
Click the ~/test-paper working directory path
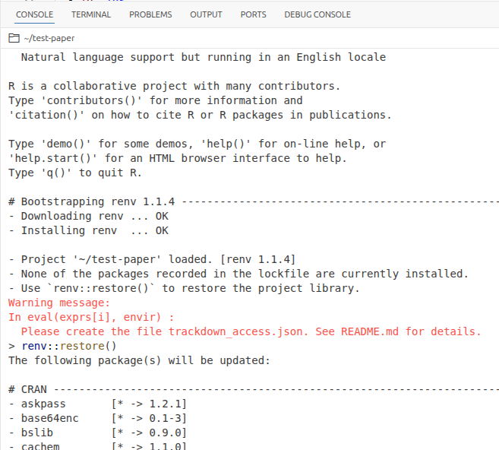click(49, 38)
